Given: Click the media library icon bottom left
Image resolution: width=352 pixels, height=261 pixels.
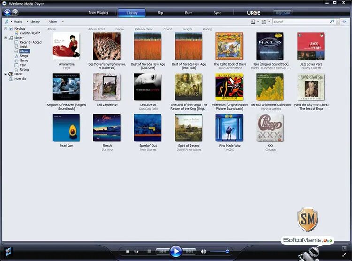Looking at the screenshot, I should point(8,252).
